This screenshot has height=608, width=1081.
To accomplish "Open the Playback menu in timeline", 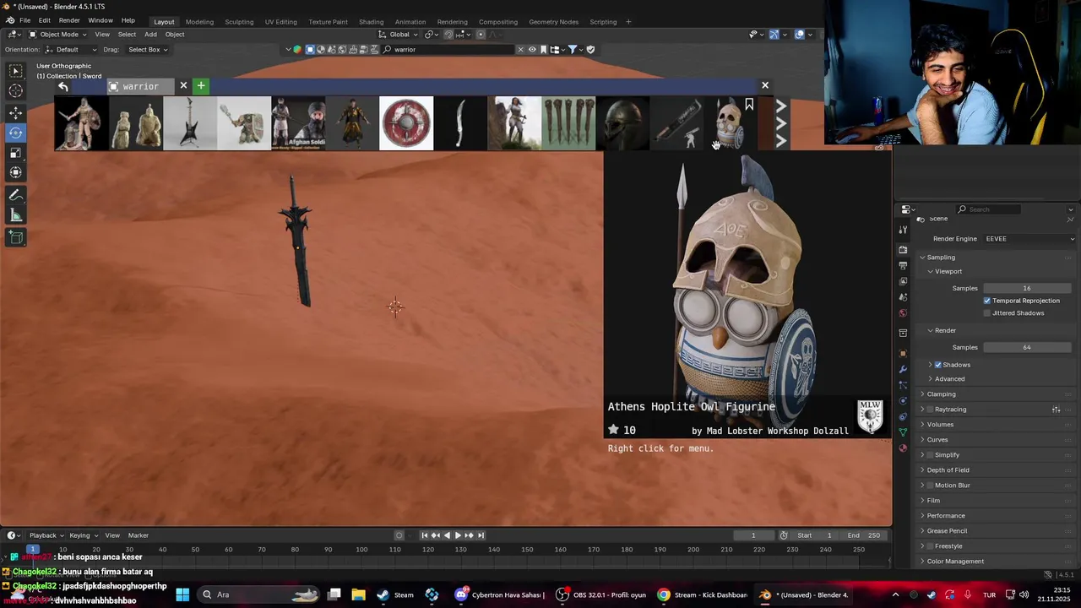I will (x=46, y=535).
